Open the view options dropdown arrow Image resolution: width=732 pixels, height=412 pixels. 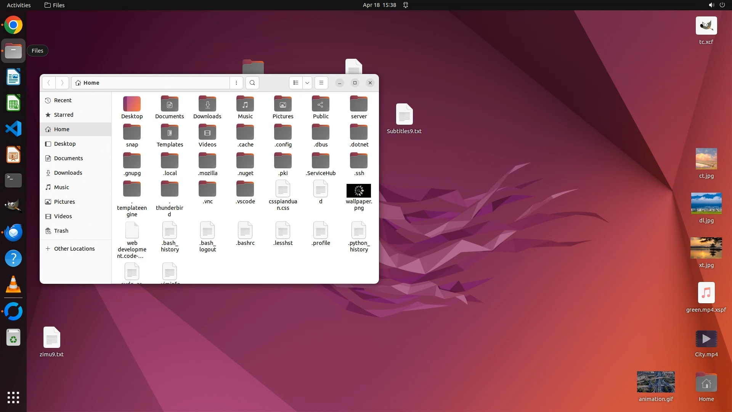point(307,83)
